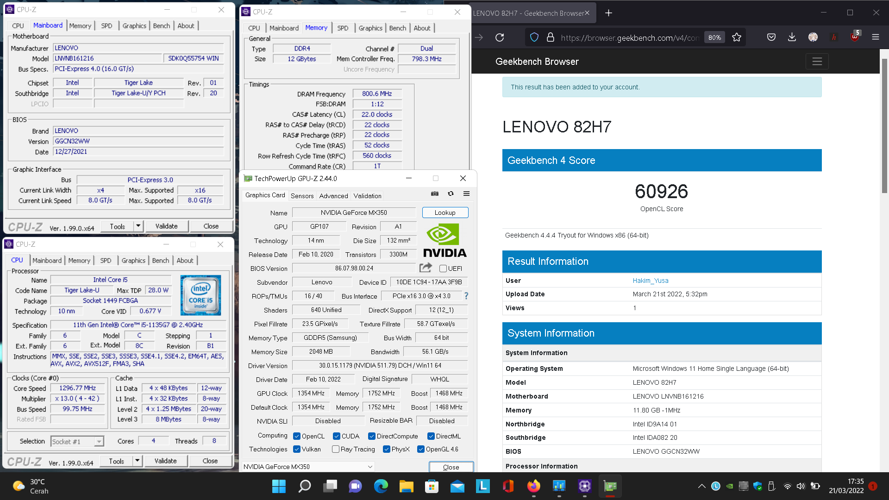Open Microsoft Edge from the taskbar
Screen dimensions: 889x500
[381, 486]
